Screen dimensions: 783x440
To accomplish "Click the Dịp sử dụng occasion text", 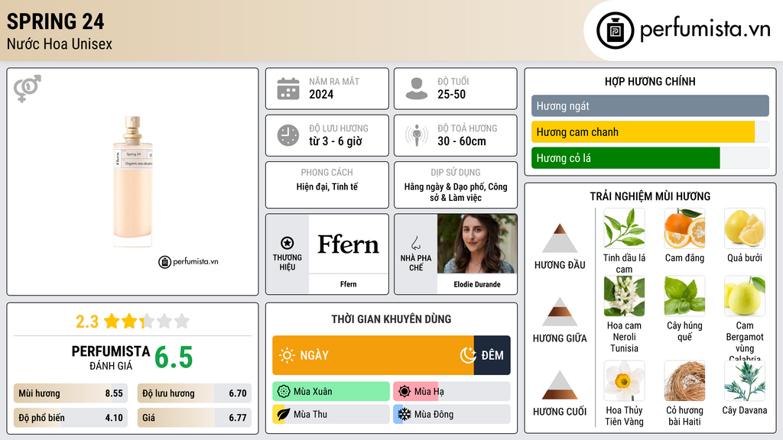I will (456, 192).
